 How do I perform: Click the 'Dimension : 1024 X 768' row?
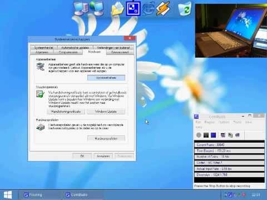[x=229, y=174]
